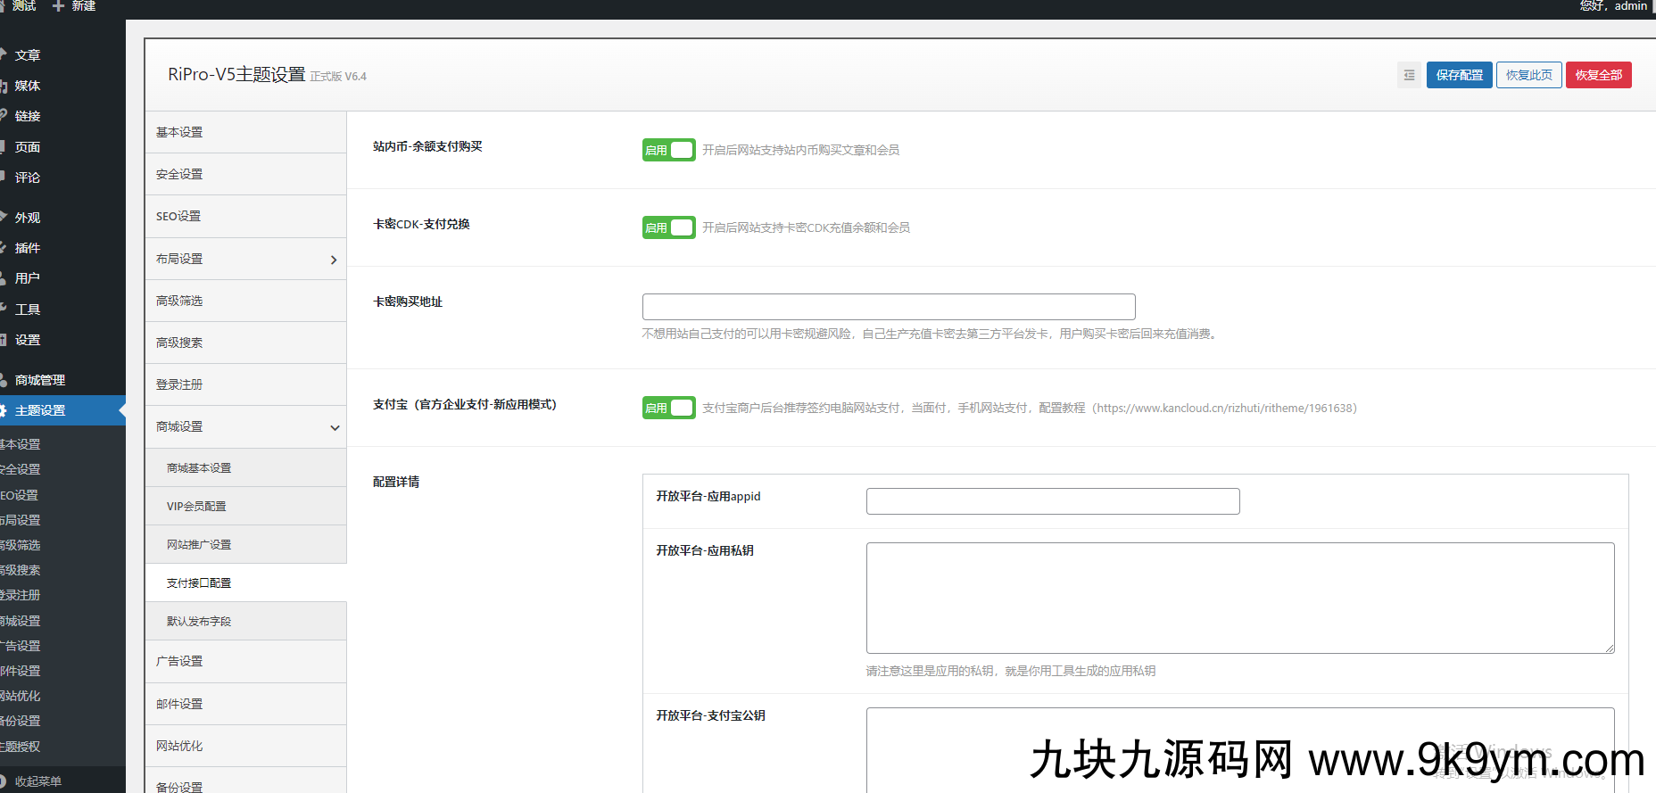1656x793 pixels.
Task: Click the plus icon next to 新建
Action: click(x=59, y=6)
